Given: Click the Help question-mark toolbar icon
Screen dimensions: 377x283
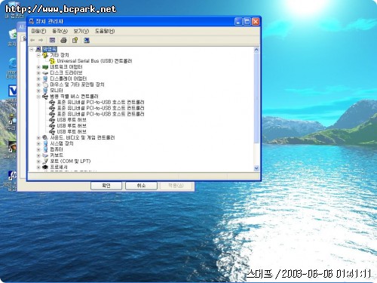Looking at the screenshot, I should click(75, 40).
